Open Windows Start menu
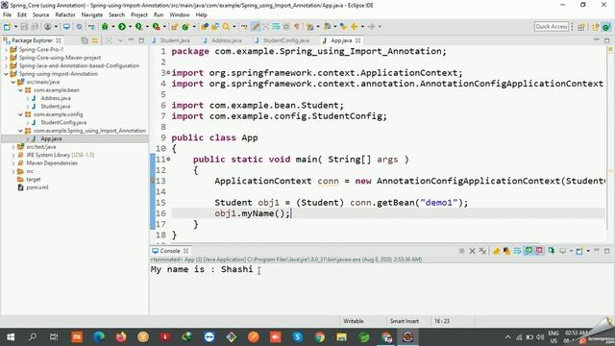Image resolution: width=615 pixels, height=346 pixels. (x=11, y=337)
